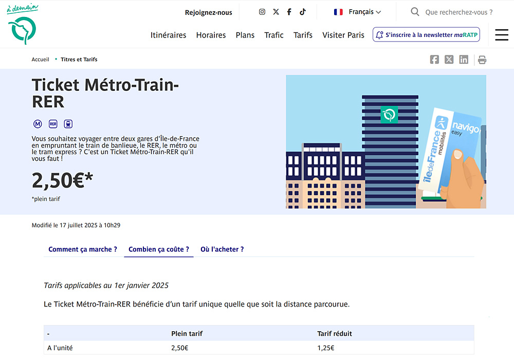Share page via X share icon
The image size is (514, 362).
coord(449,60)
